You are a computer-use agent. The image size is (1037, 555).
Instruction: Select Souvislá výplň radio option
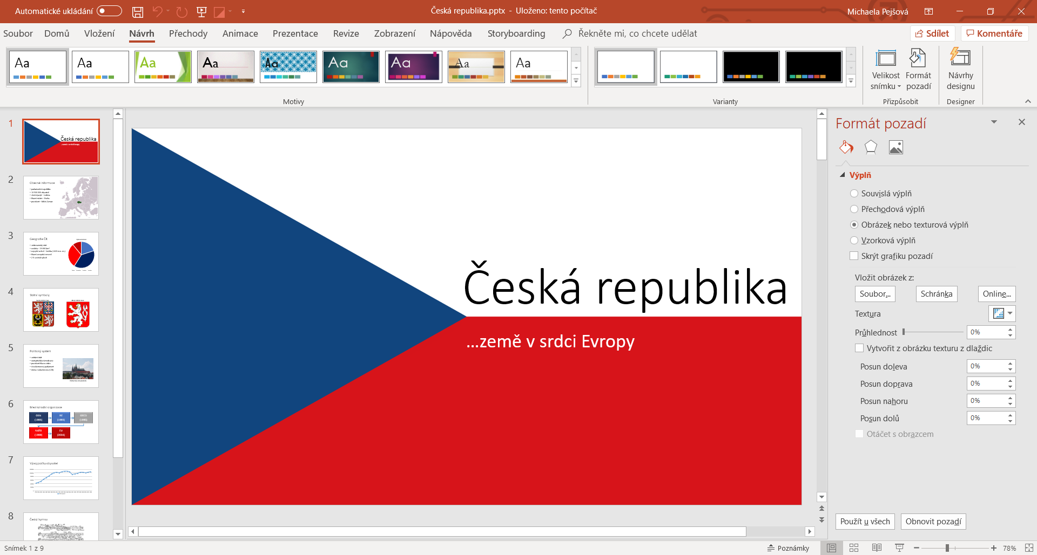click(x=854, y=194)
